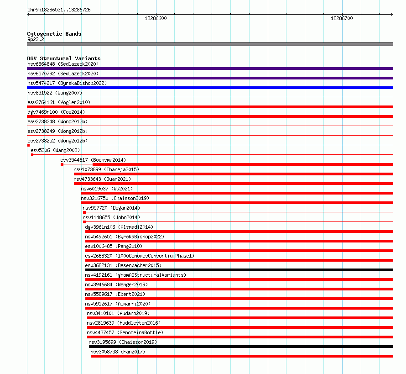Open the nsv5492651 (ByrskaBishop2022) label
This screenshot has width=406, height=374.
[125, 237]
